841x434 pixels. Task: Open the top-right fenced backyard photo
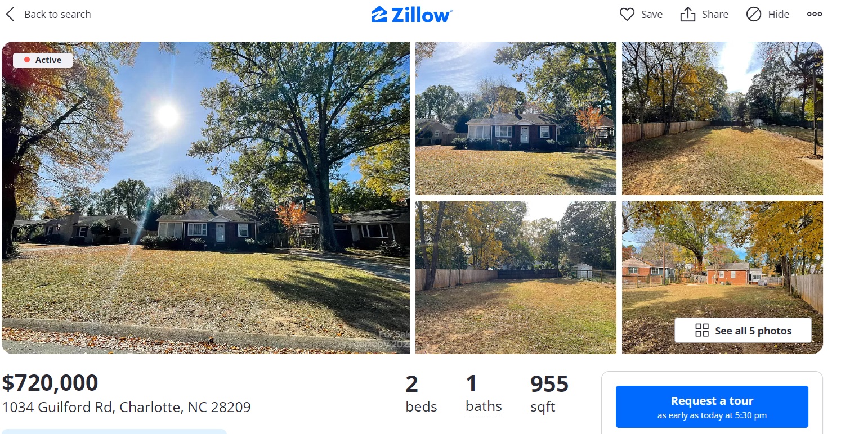(x=722, y=118)
